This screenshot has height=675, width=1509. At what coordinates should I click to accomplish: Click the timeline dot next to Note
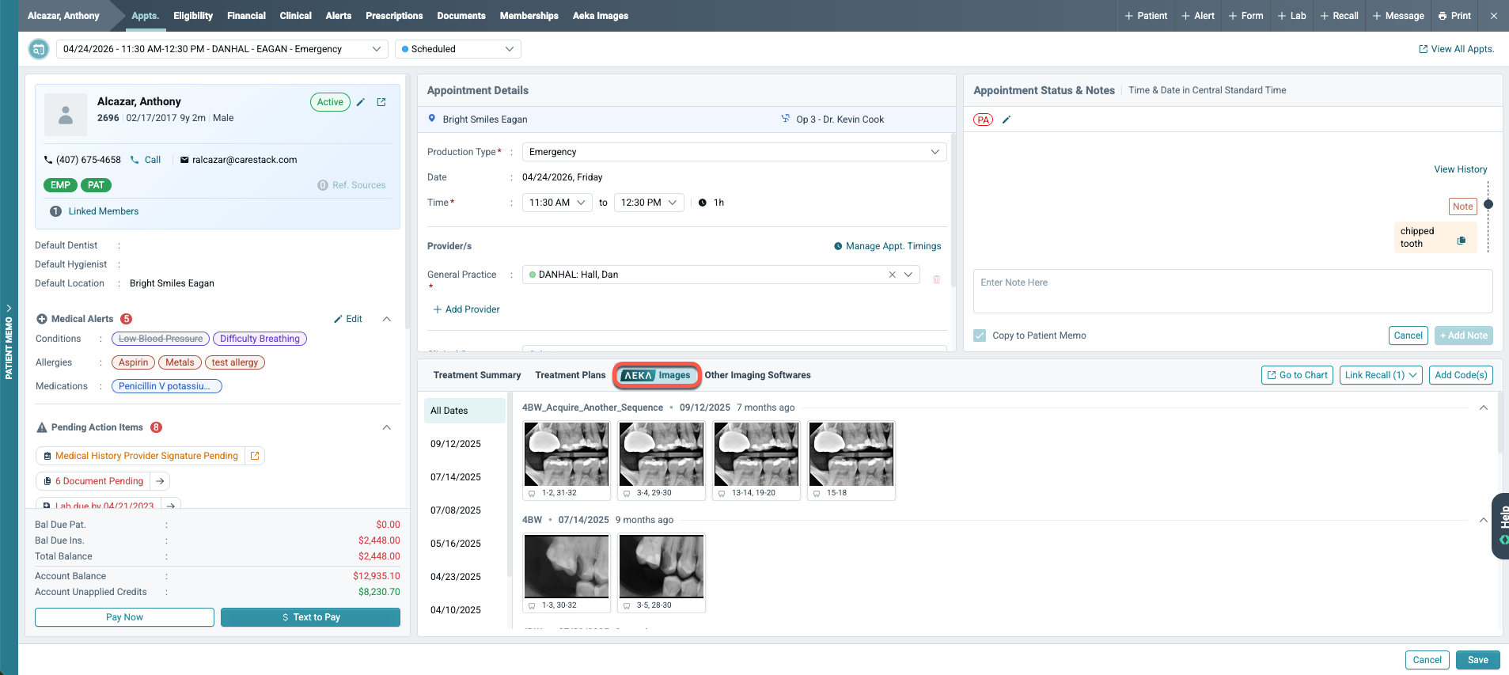(x=1488, y=204)
